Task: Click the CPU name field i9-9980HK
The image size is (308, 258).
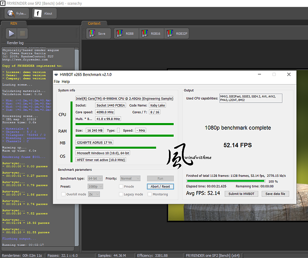Action: (124, 99)
